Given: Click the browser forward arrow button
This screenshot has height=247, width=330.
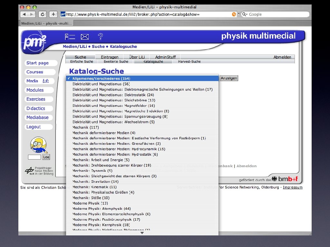Looking at the screenshot, I should pos(32,14).
